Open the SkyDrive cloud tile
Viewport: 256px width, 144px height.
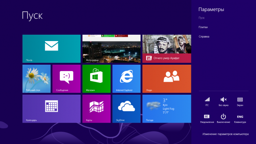[x=126, y=109]
